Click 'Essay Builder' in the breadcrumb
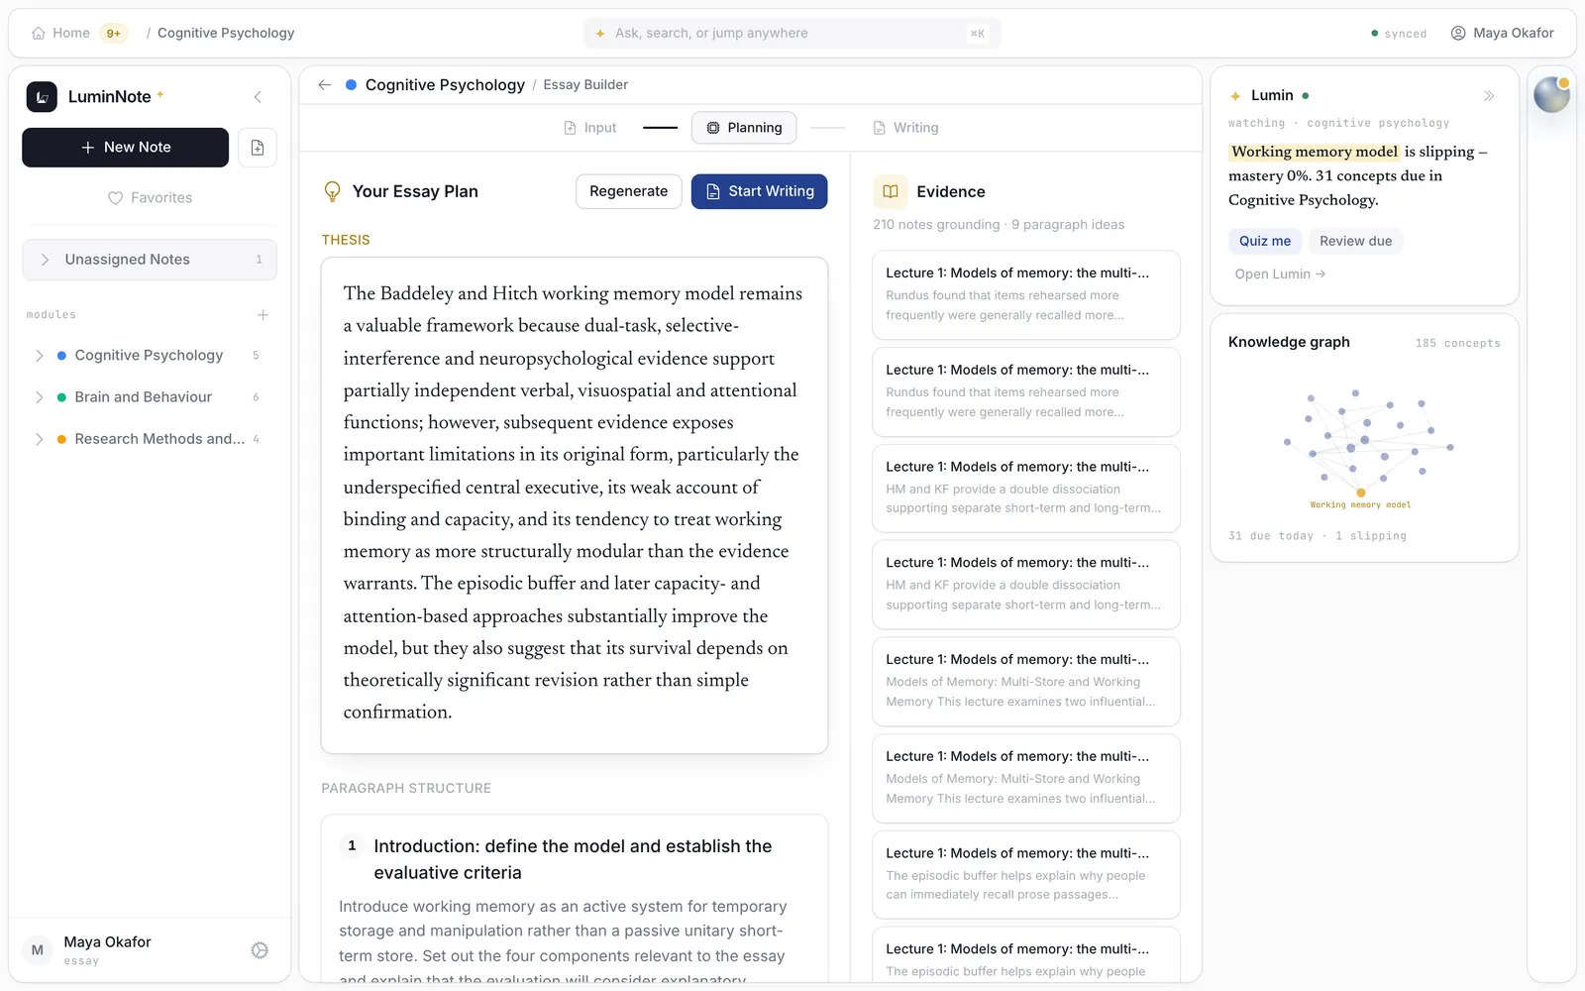Screen dimensions: 1585x991 [x=585, y=85]
